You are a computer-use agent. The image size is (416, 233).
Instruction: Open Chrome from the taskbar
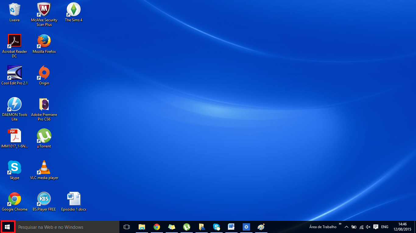(157, 227)
